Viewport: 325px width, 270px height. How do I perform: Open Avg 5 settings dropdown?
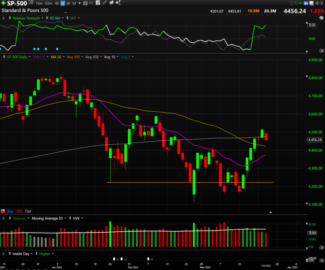pyautogui.click(x=133, y=57)
